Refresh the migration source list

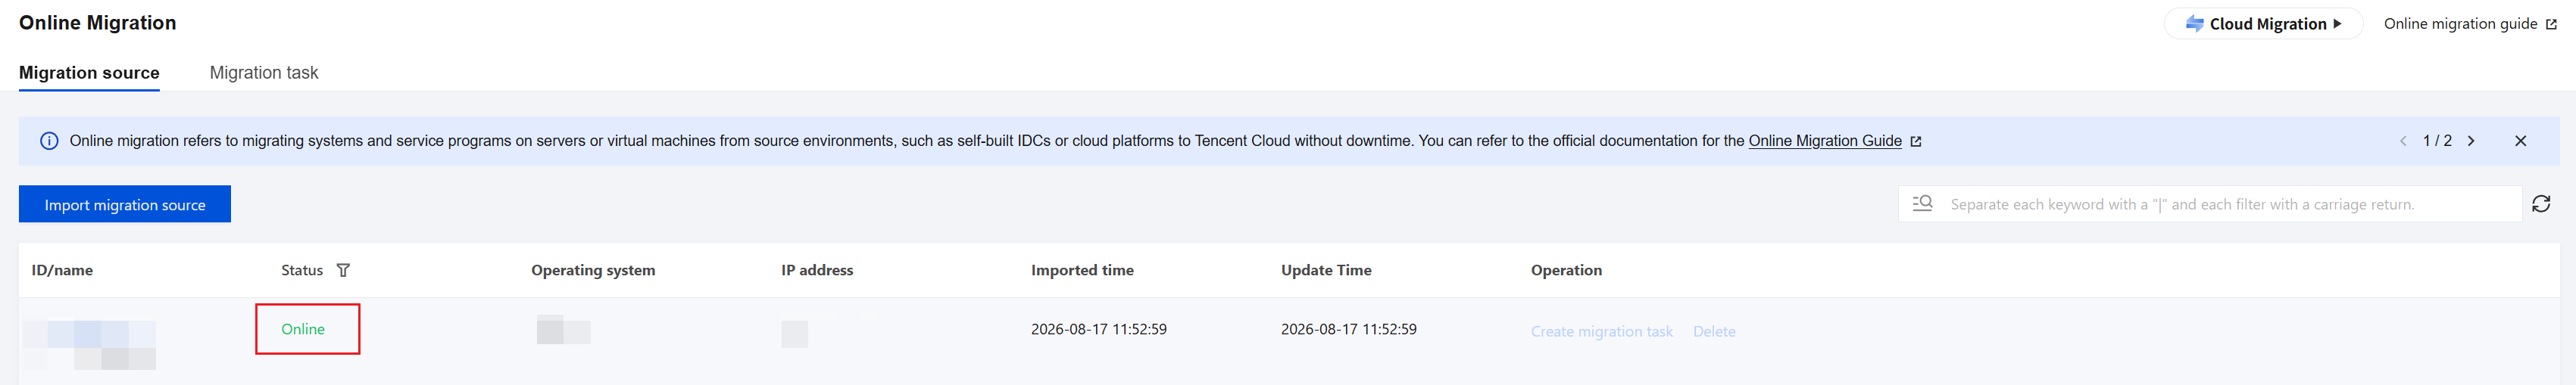coord(2540,204)
